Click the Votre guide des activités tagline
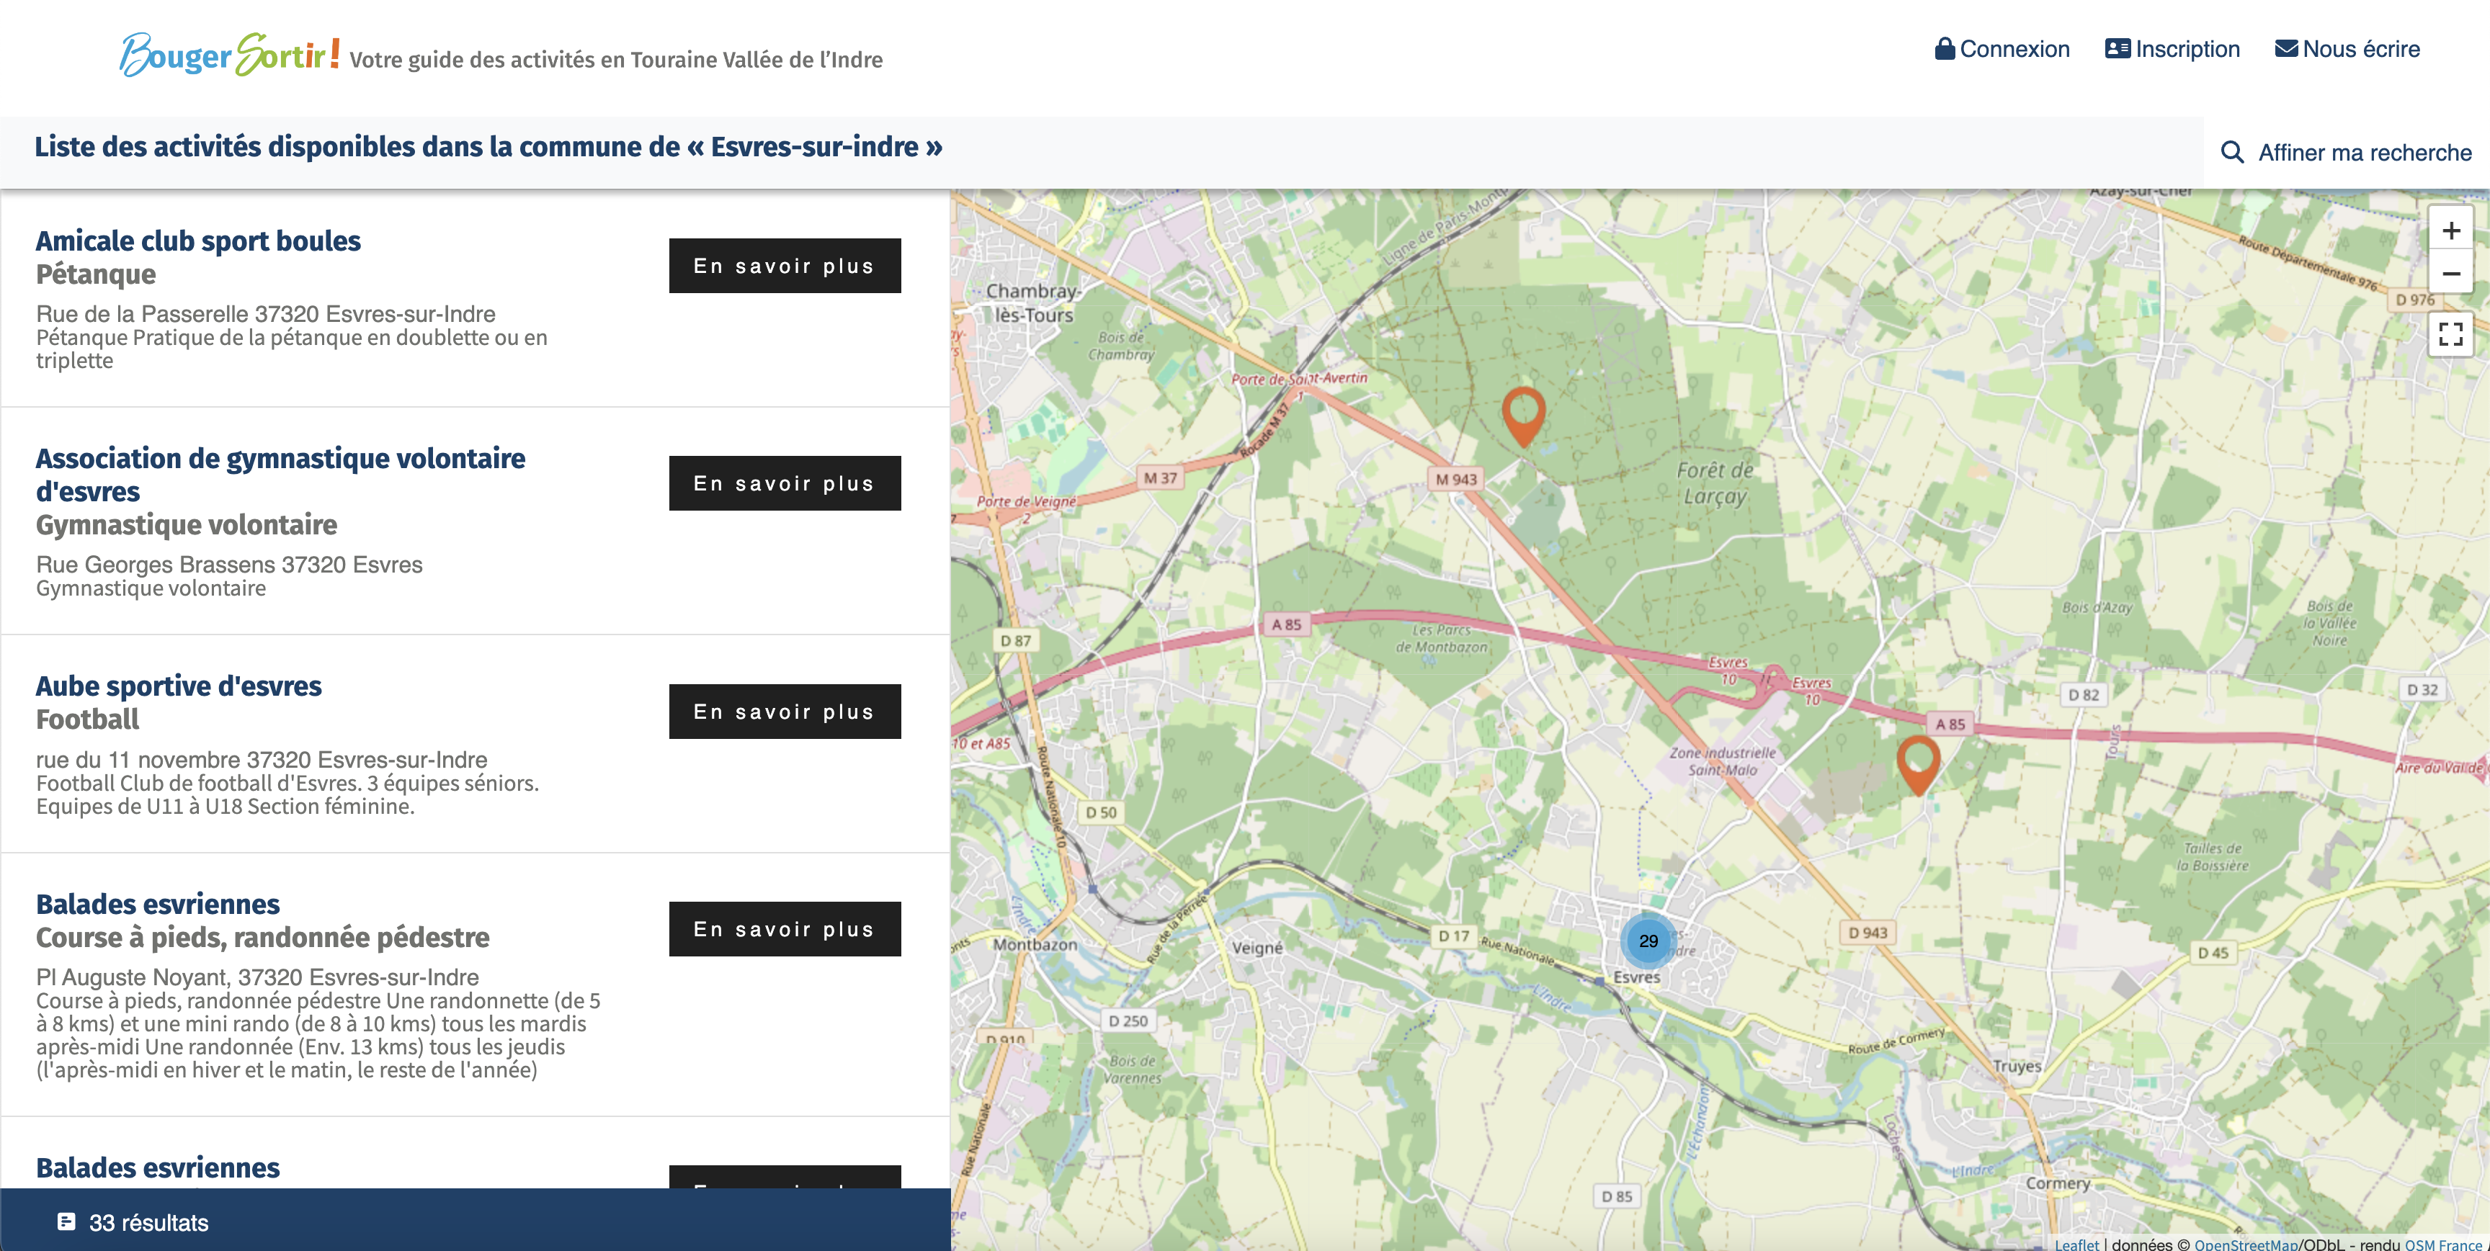The height and width of the screenshot is (1251, 2490). tap(616, 60)
